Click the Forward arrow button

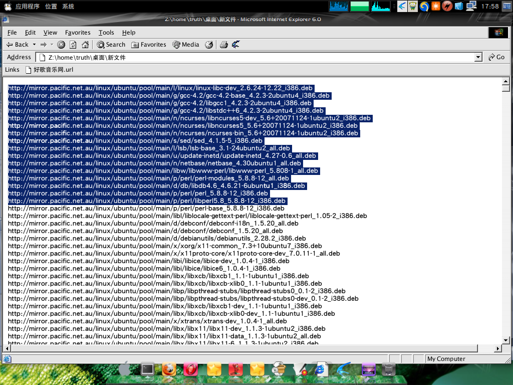(x=44, y=45)
